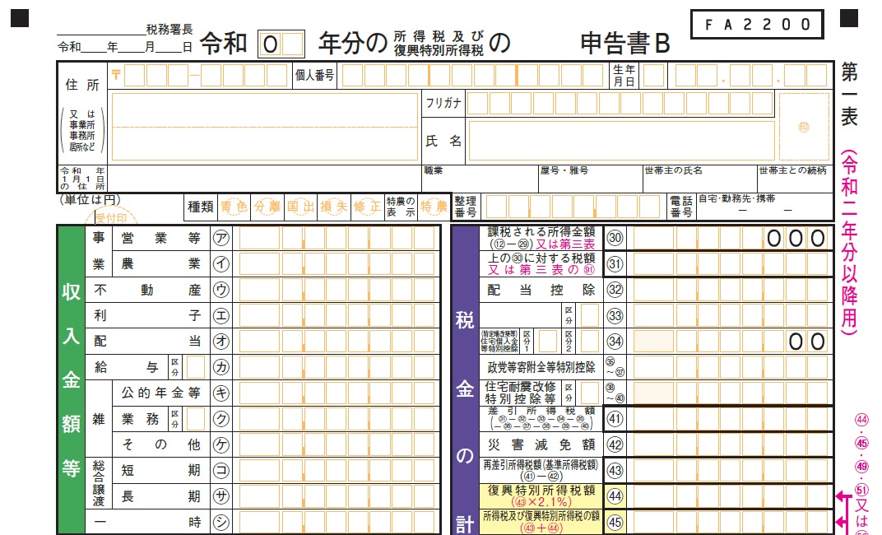Click the (単位は円) note
882x535 pixels.
click(x=90, y=200)
